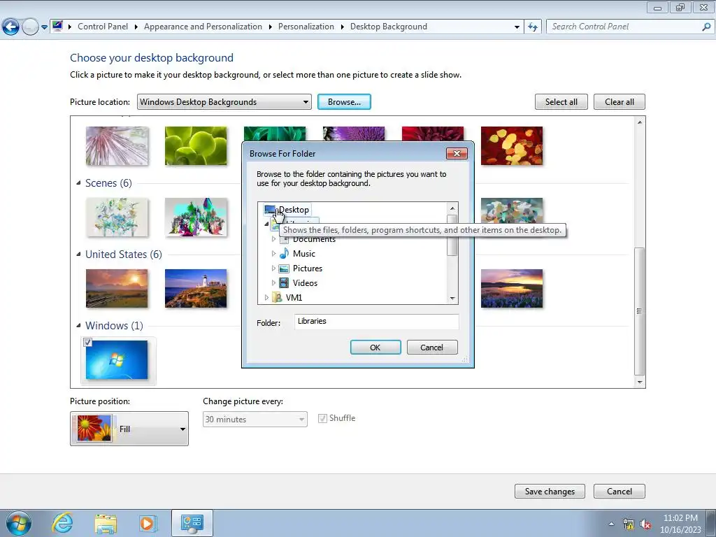Viewport: 716px width, 537px height.
Task: Click the Control Panel address bar icon
Action: [57, 26]
